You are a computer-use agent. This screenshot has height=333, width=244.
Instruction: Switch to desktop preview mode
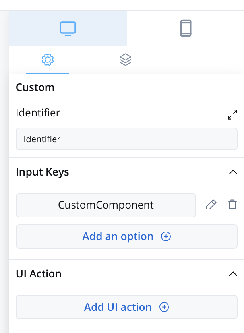coord(68,28)
